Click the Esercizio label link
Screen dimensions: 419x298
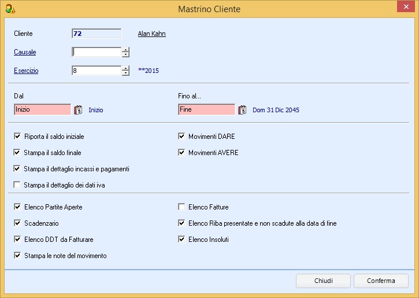[x=26, y=71]
